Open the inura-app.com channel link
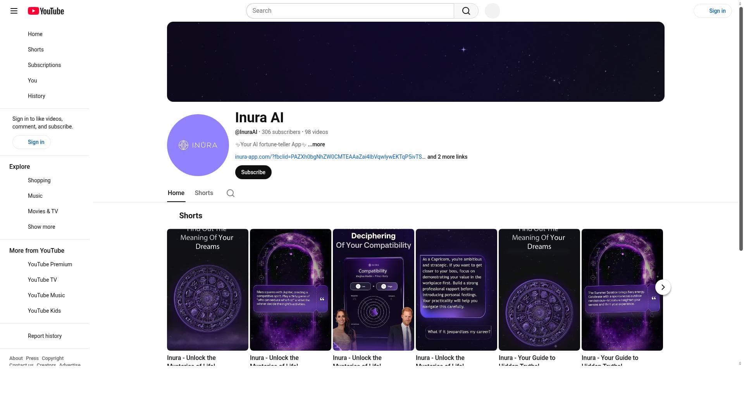Viewport: 744px width, 418px height. 330,157
